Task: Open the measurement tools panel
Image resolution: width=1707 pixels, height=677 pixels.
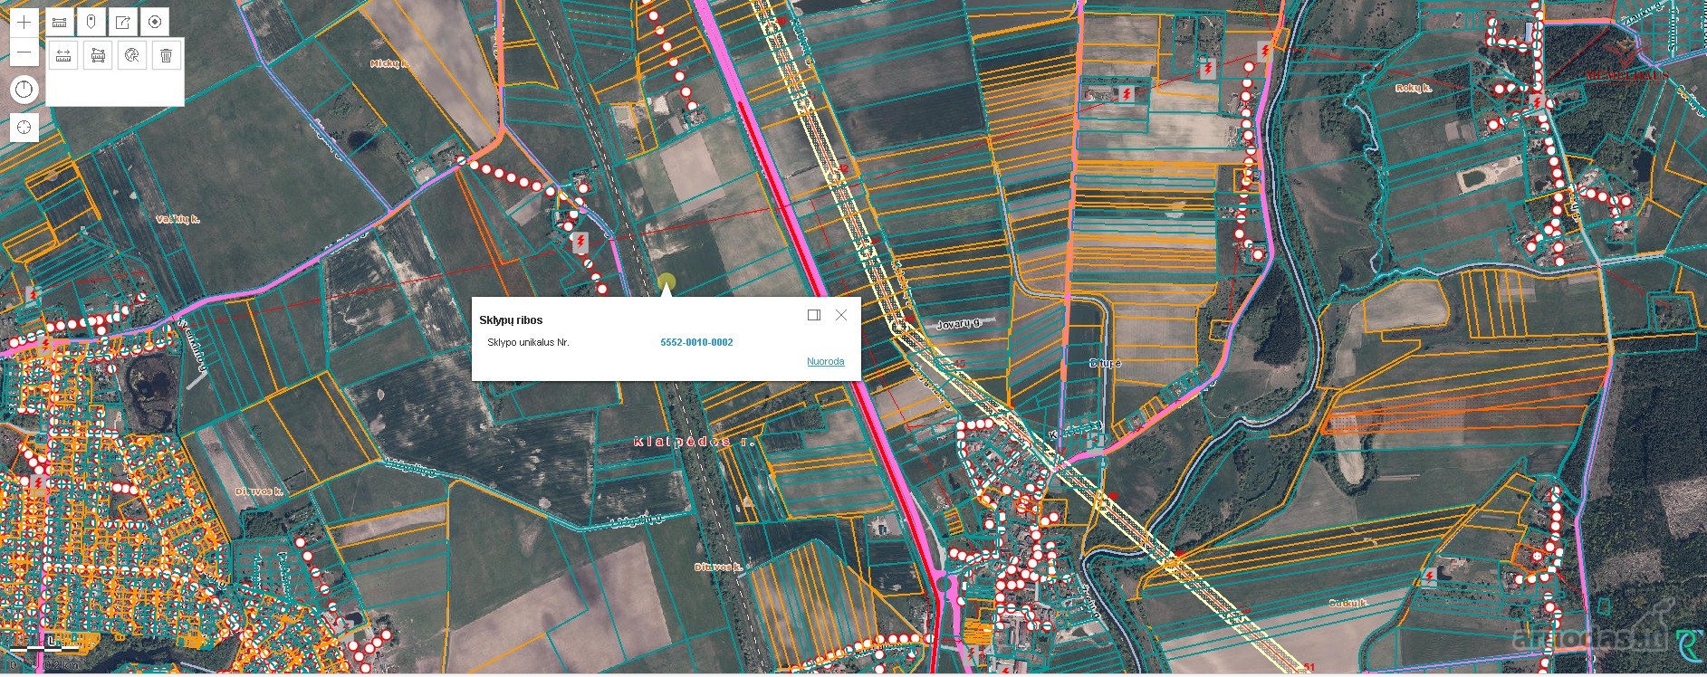Action: (x=60, y=22)
